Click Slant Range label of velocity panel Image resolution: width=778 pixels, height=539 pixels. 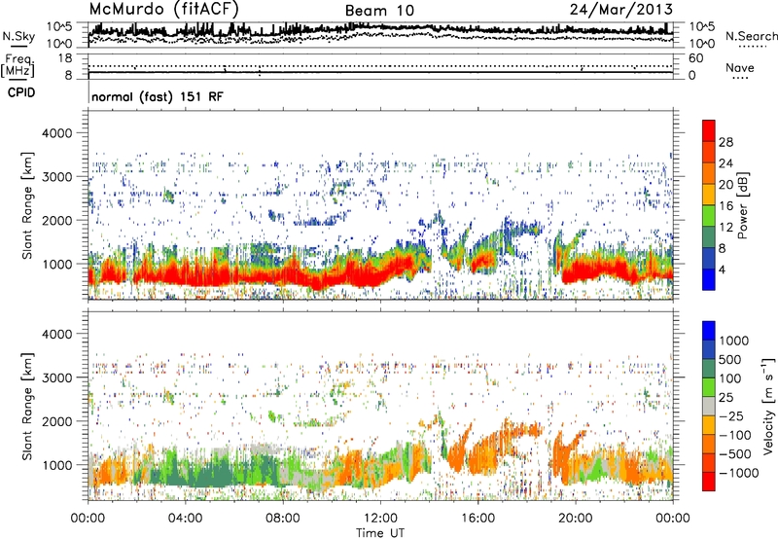coord(27,407)
